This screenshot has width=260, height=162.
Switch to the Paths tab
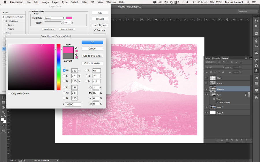point(207,58)
